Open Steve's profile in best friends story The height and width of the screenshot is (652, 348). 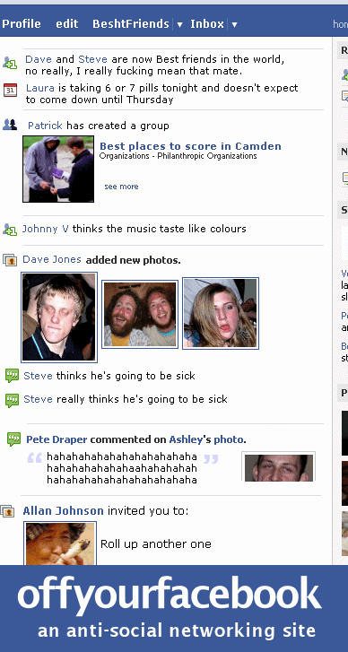click(x=92, y=59)
